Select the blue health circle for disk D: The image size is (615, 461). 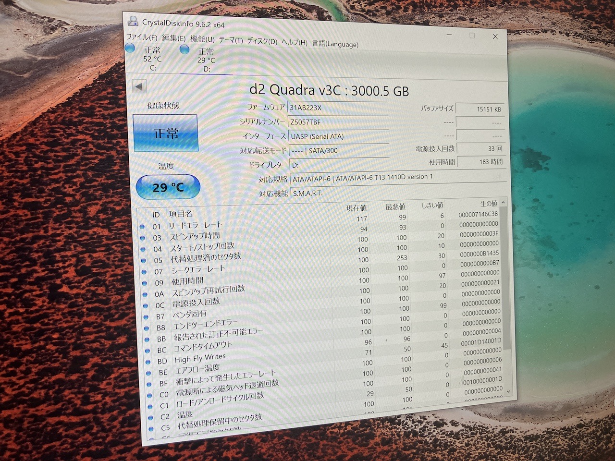click(x=184, y=49)
